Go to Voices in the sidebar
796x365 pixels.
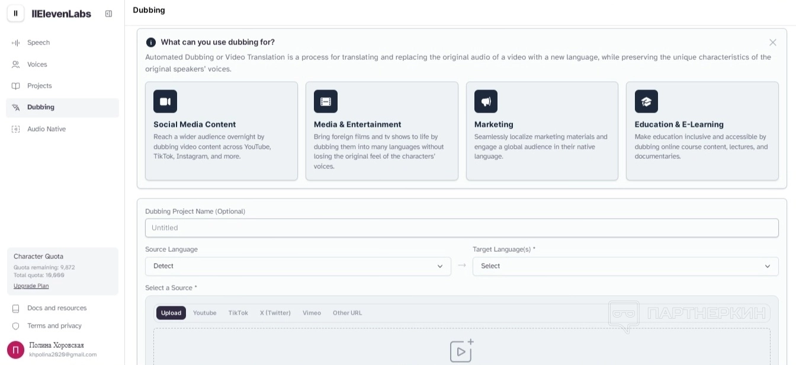pos(37,65)
